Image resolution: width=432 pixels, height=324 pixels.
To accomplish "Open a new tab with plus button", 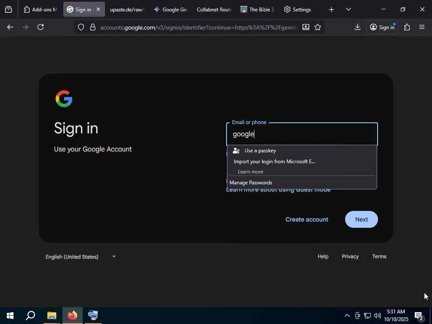I will pos(332,10).
